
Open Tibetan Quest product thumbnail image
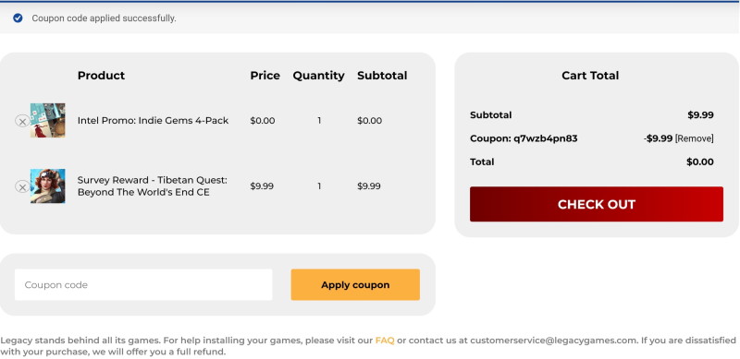[48, 186]
